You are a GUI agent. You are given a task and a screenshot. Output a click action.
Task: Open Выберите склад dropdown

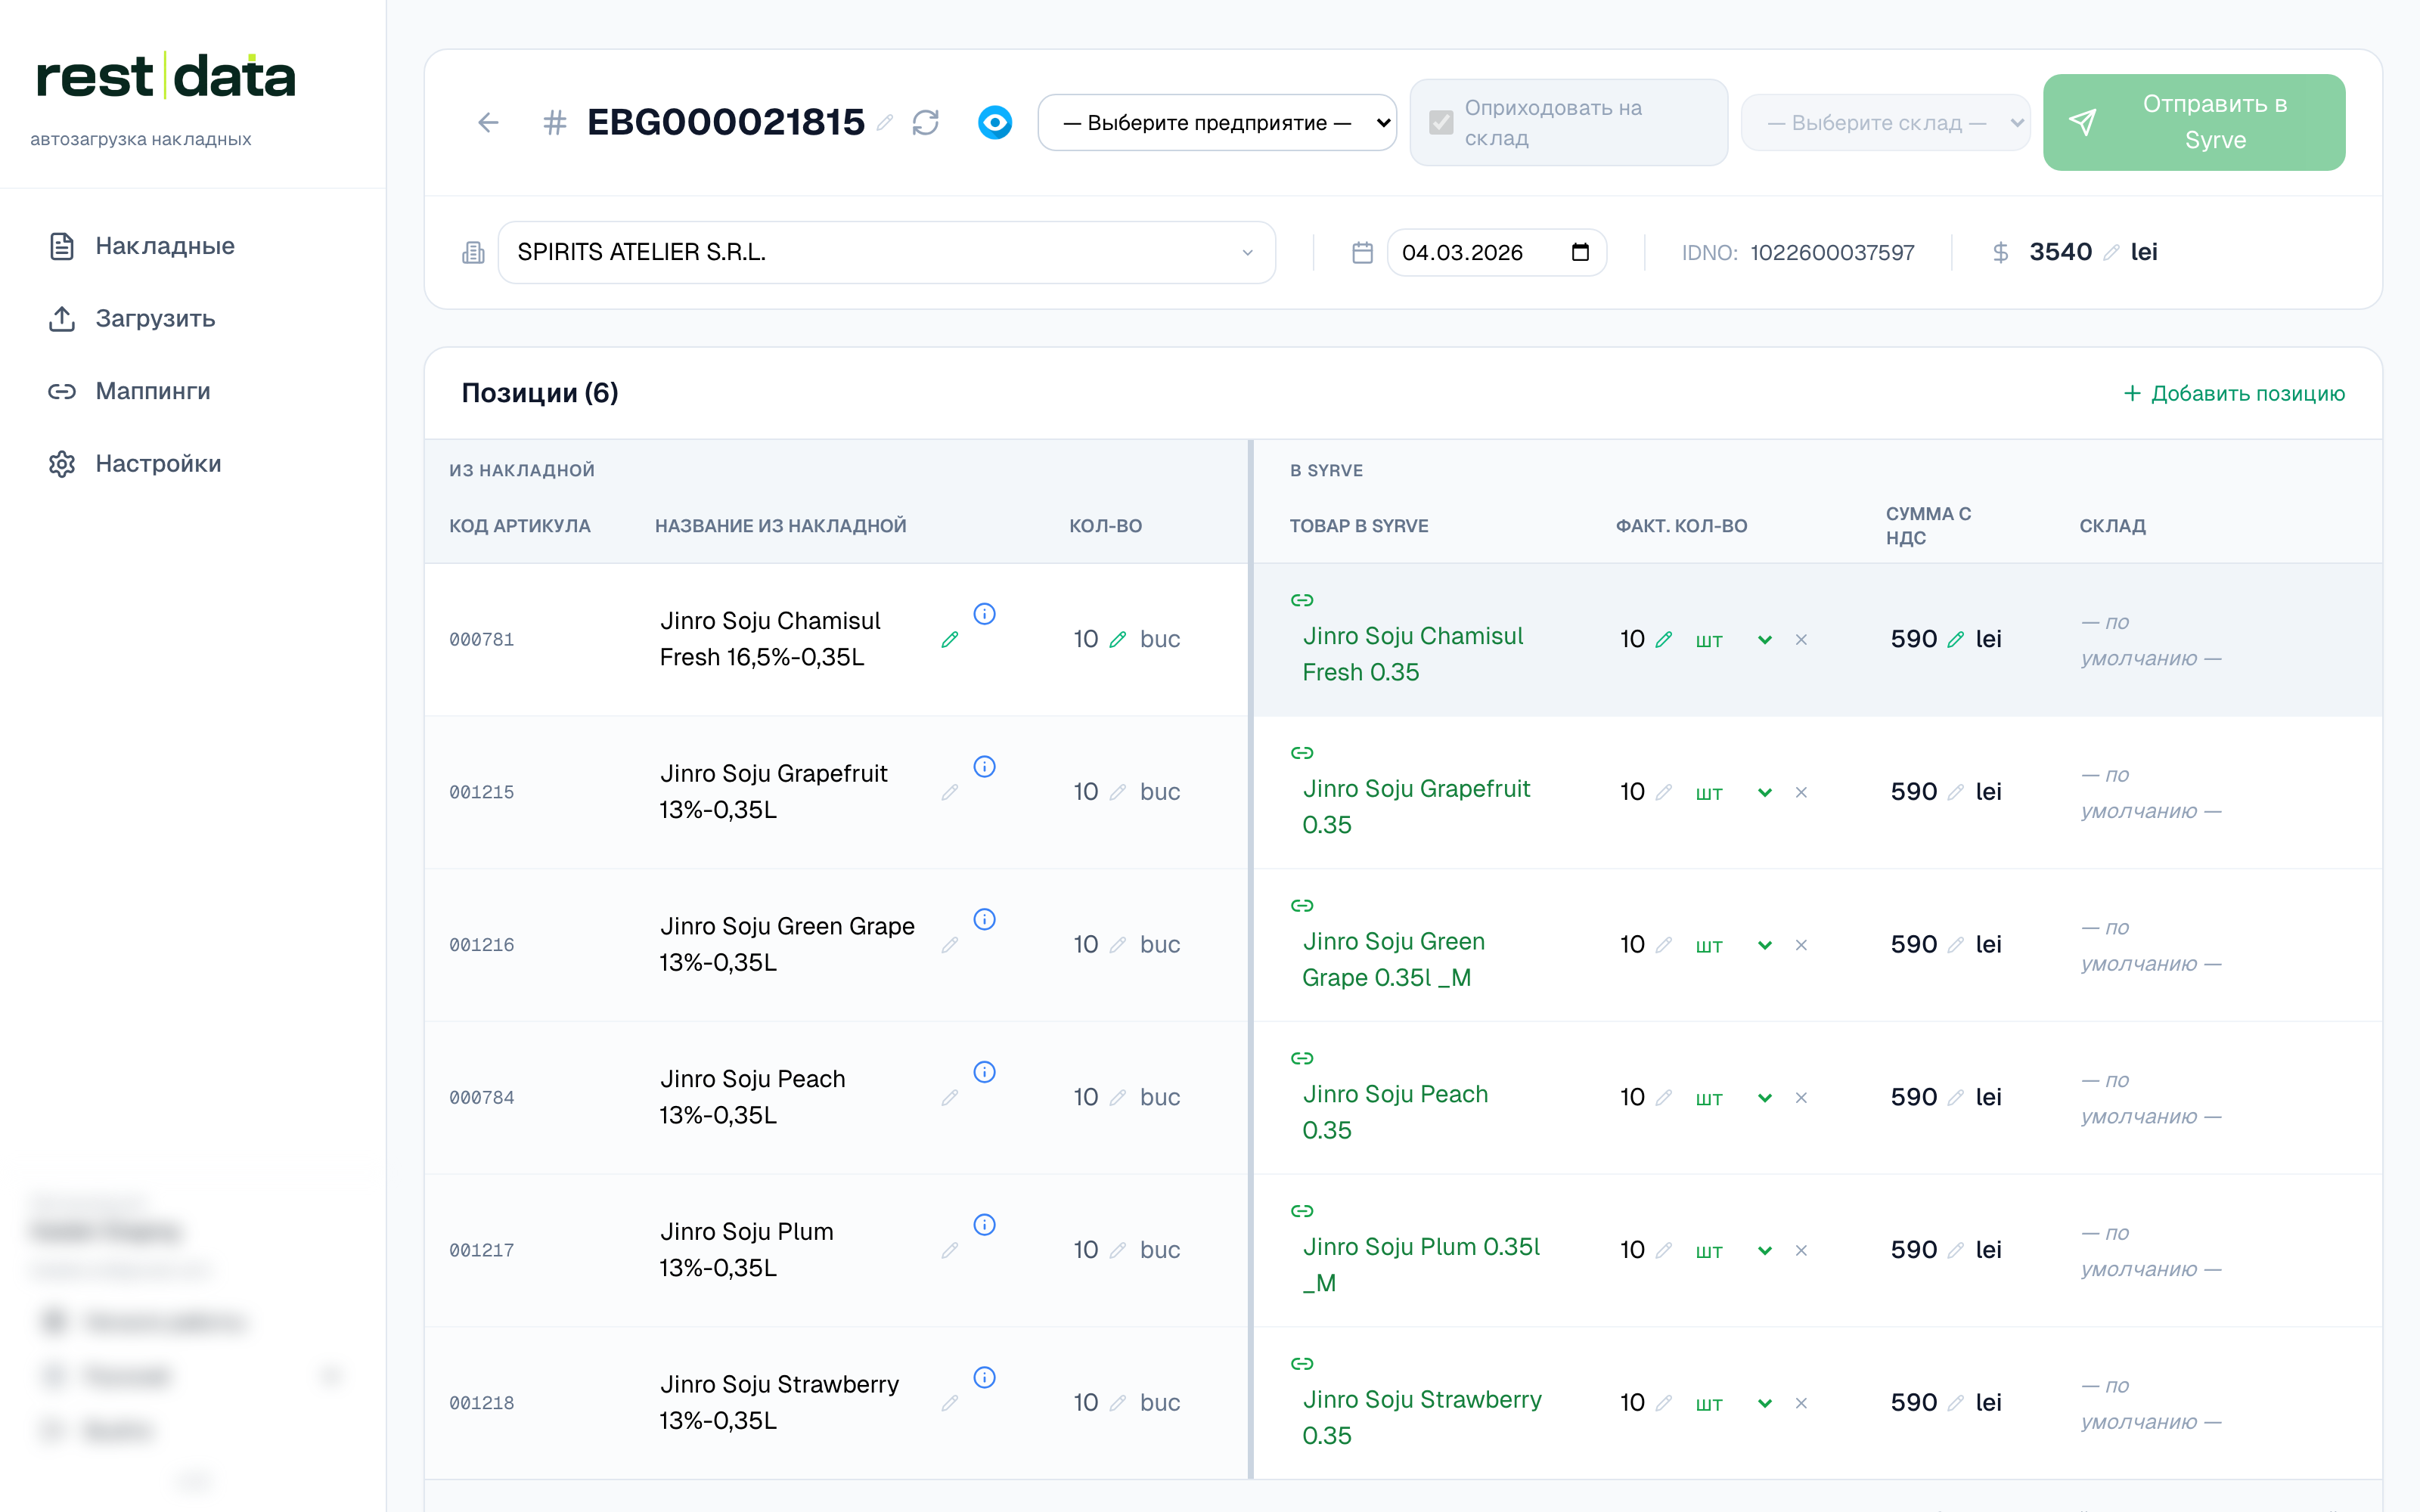pyautogui.click(x=1885, y=123)
